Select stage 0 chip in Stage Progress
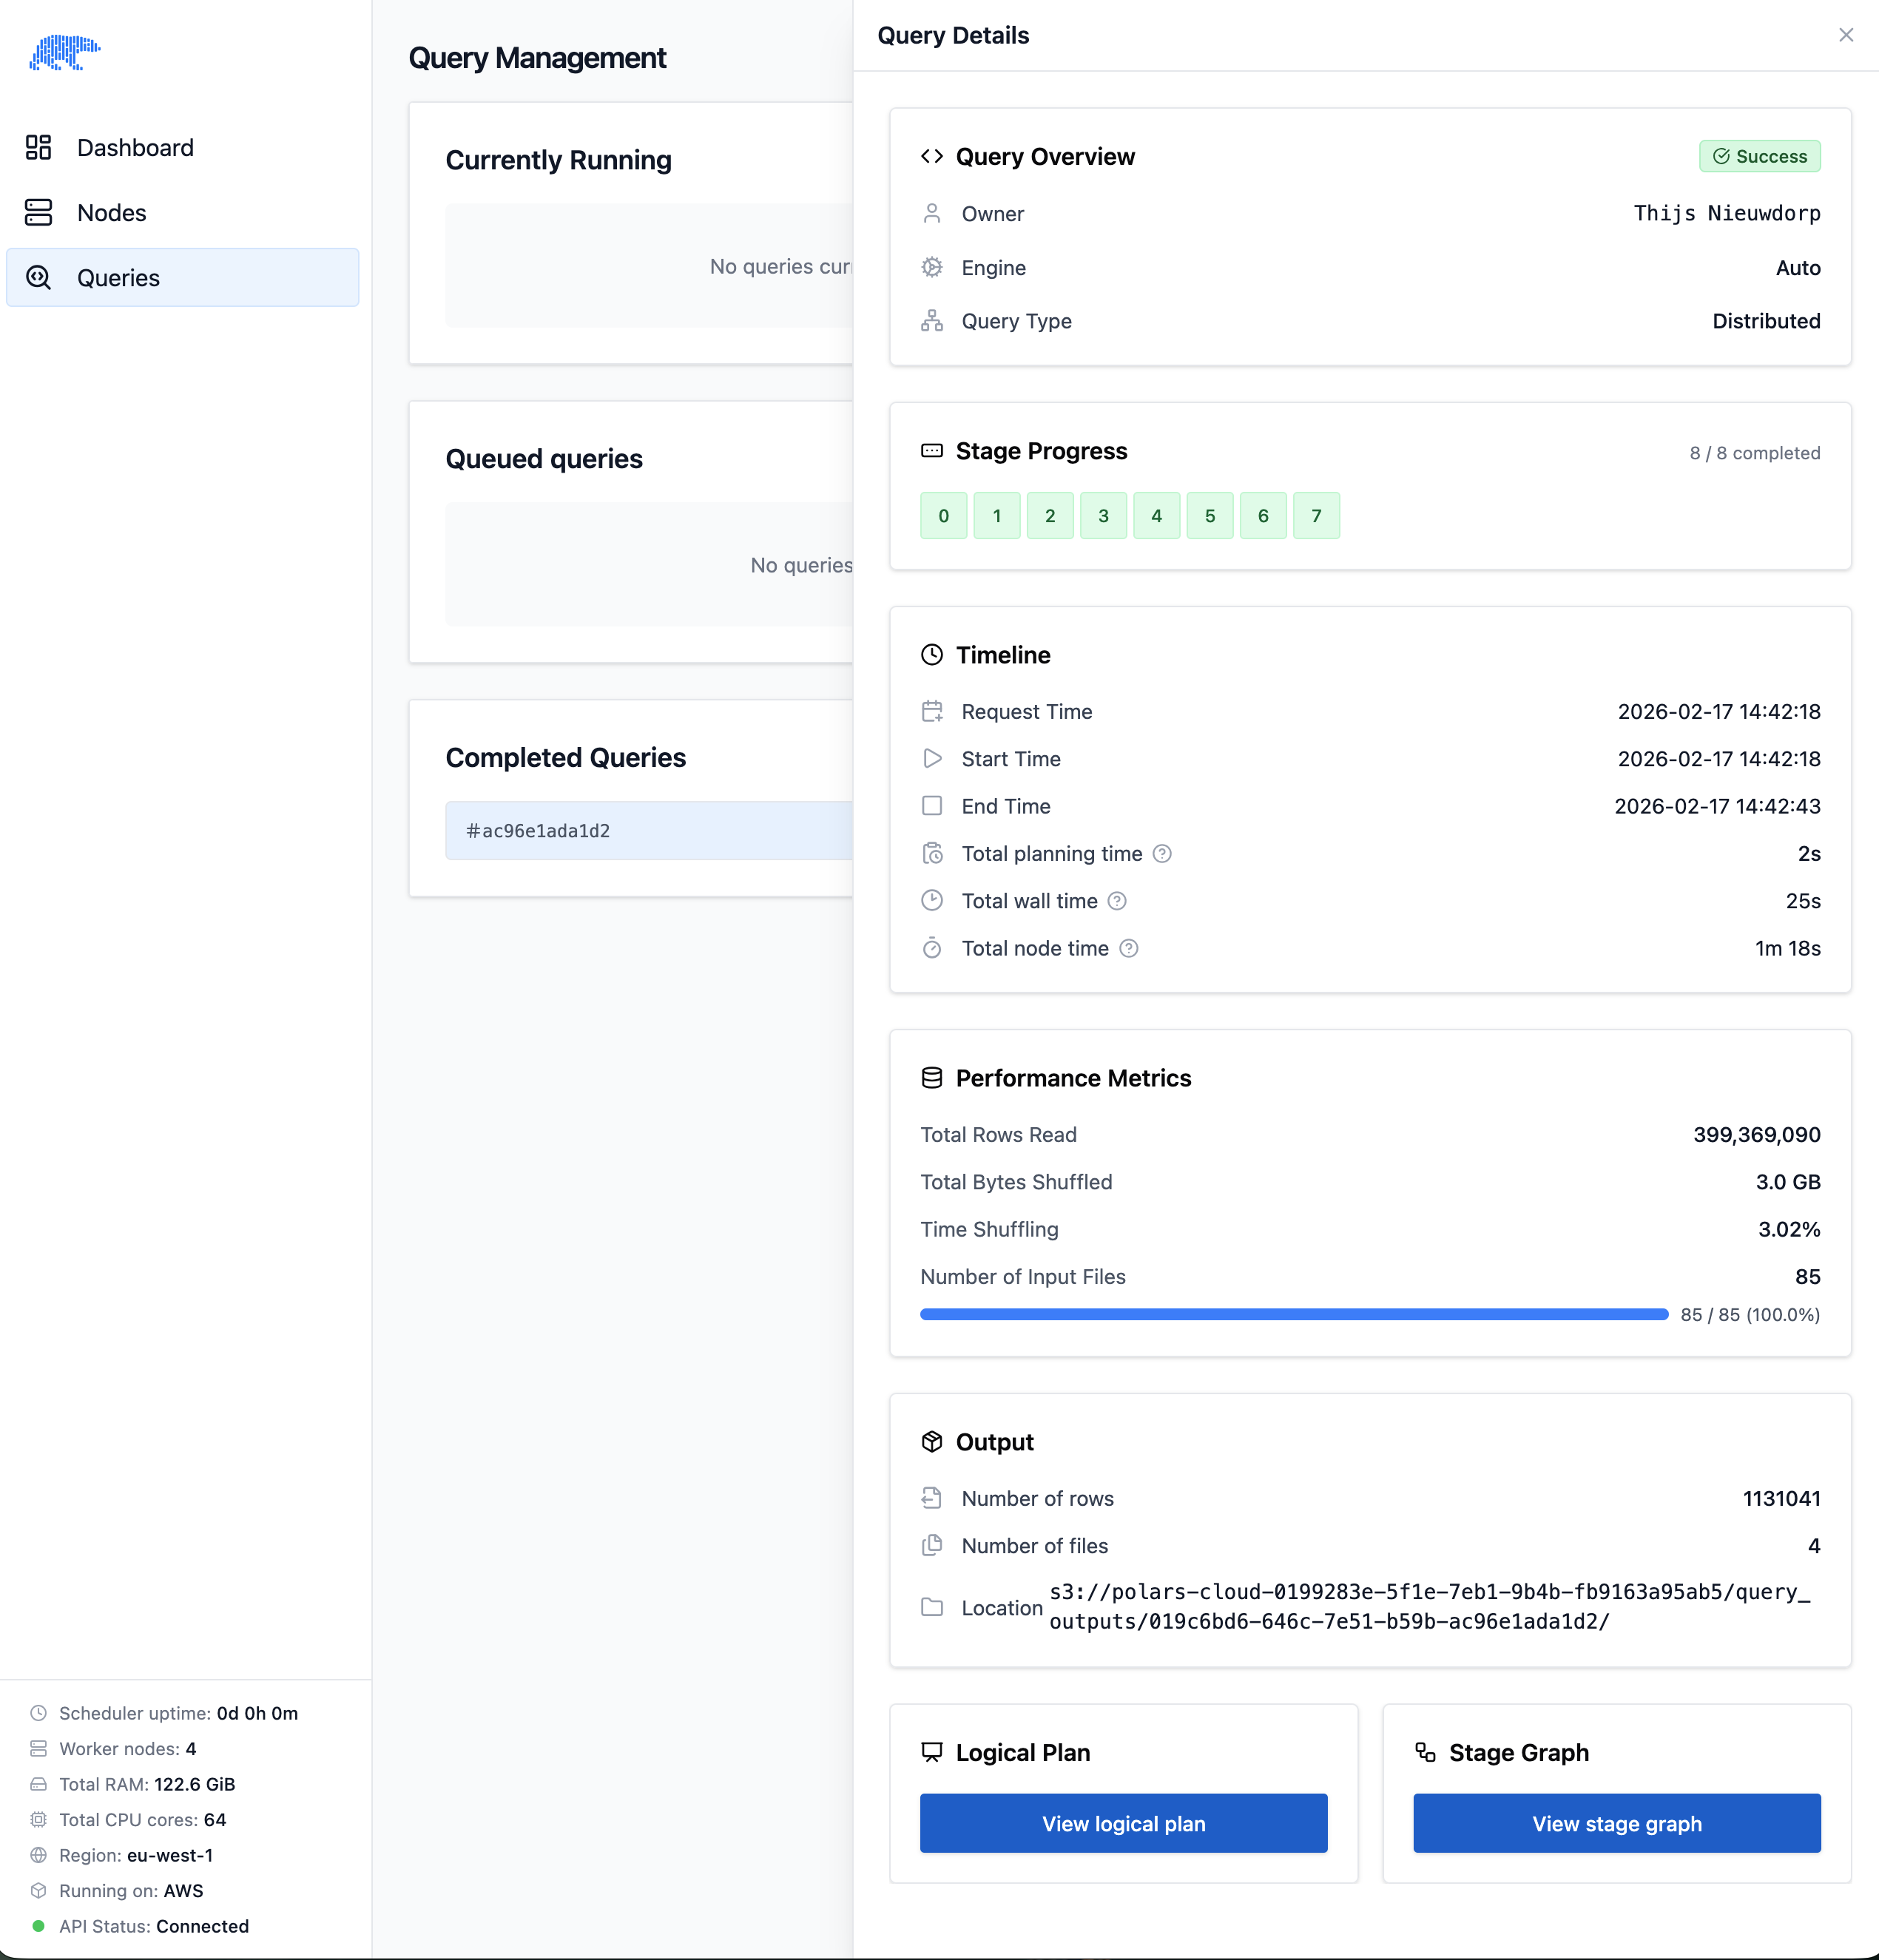The image size is (1879, 1960). (x=943, y=515)
